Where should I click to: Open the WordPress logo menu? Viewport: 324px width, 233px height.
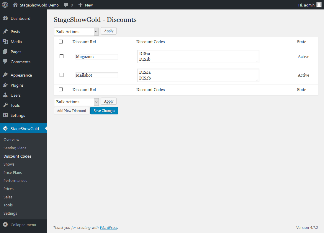(x=5, y=5)
